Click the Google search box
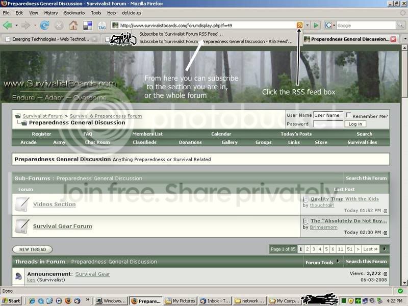This screenshot has width=408, height=306. [366, 25]
